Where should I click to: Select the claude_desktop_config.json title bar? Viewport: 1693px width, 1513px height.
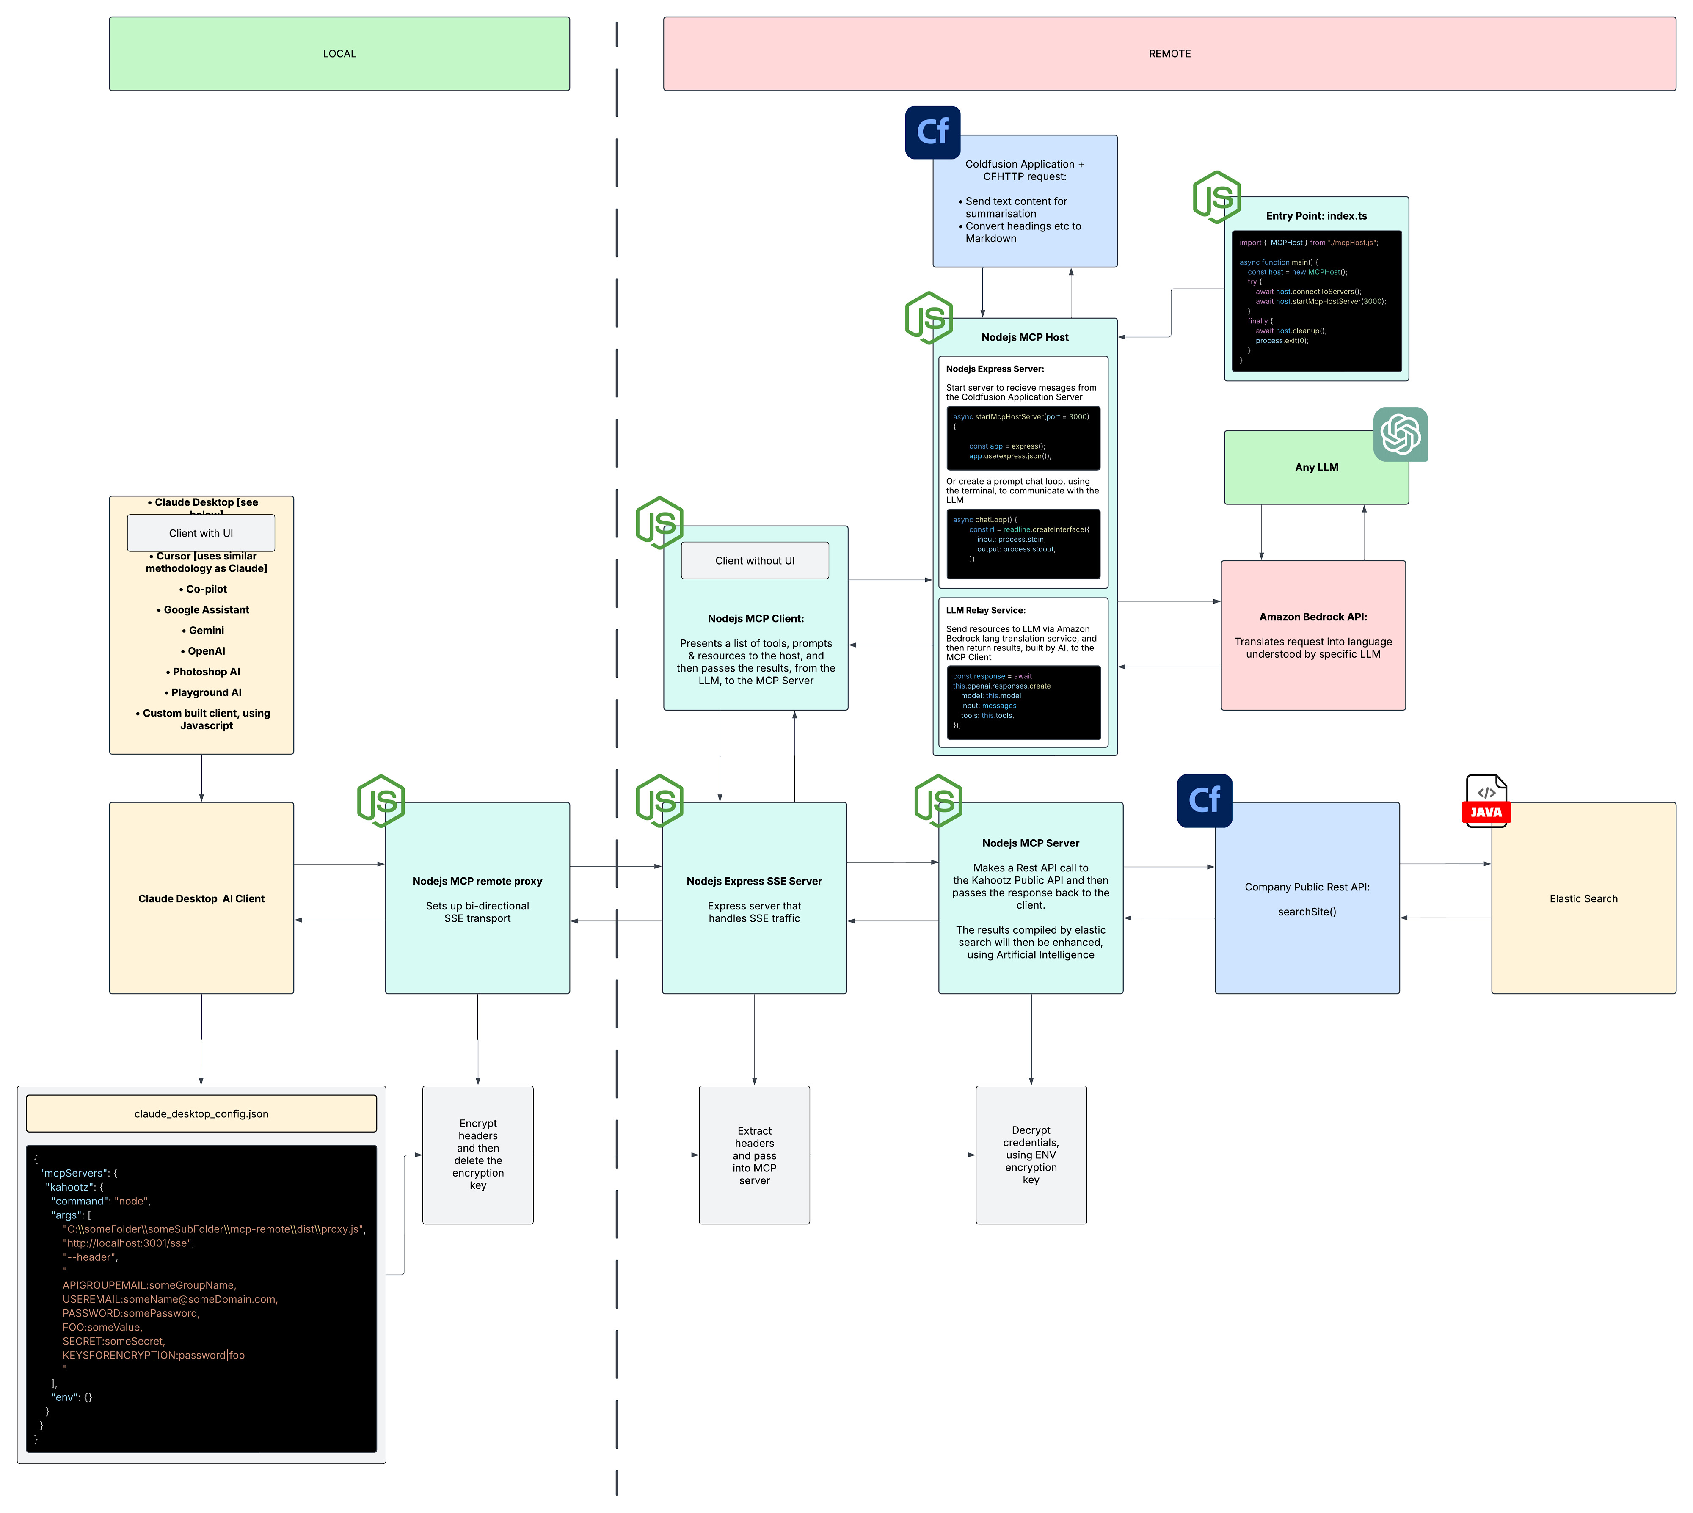[x=201, y=1113]
